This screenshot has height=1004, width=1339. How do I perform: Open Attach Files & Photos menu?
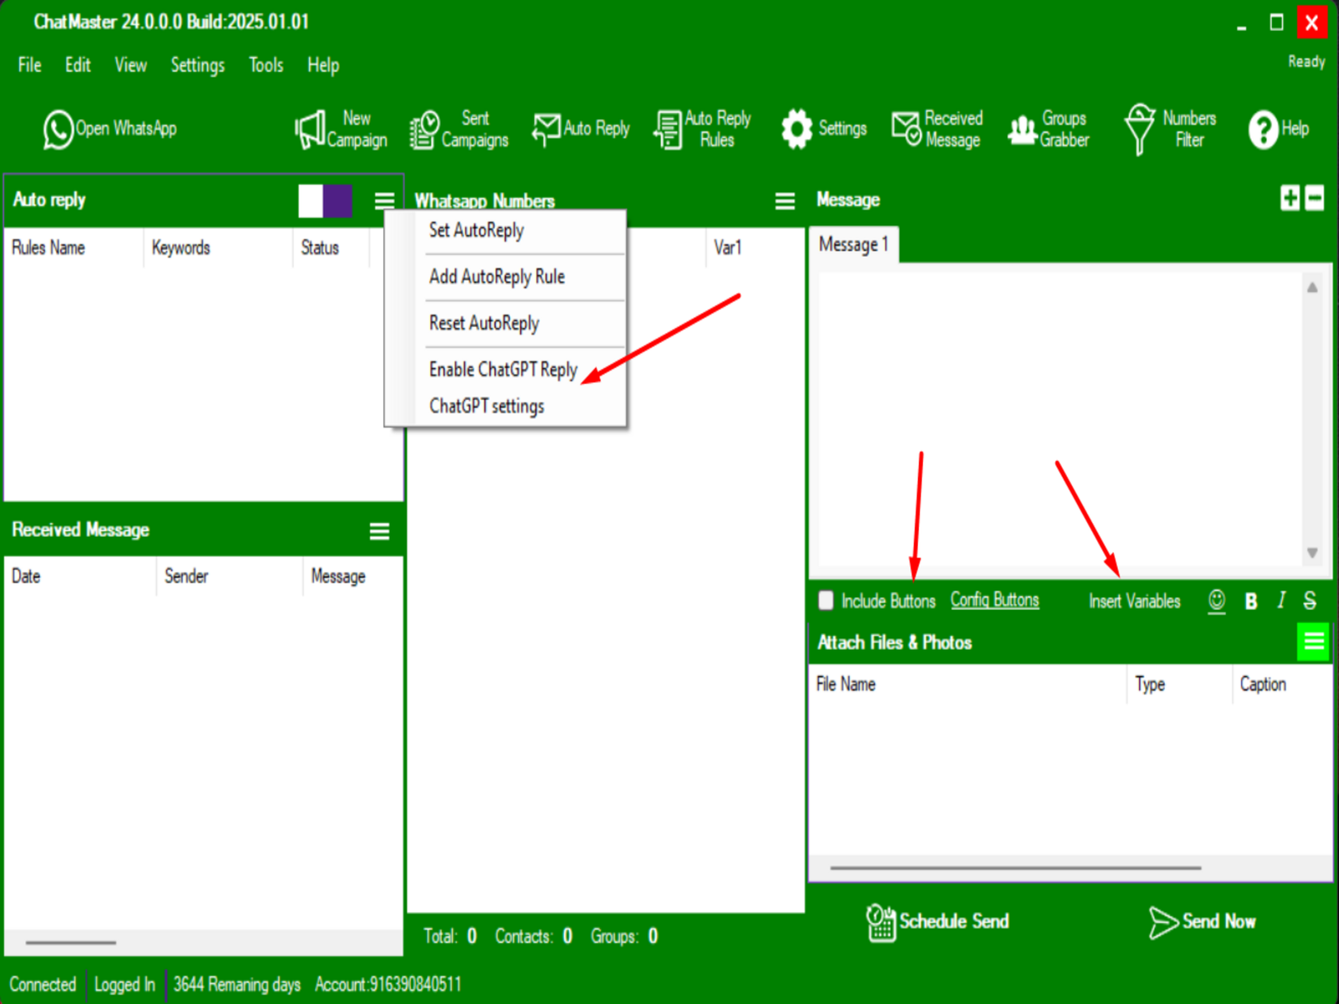click(1314, 642)
